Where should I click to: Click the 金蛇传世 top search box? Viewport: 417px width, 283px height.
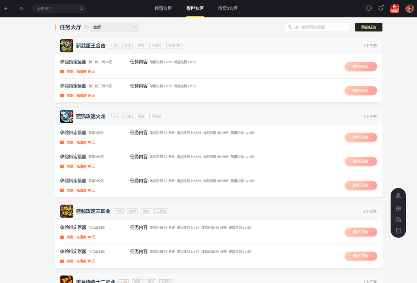pyautogui.click(x=56, y=9)
